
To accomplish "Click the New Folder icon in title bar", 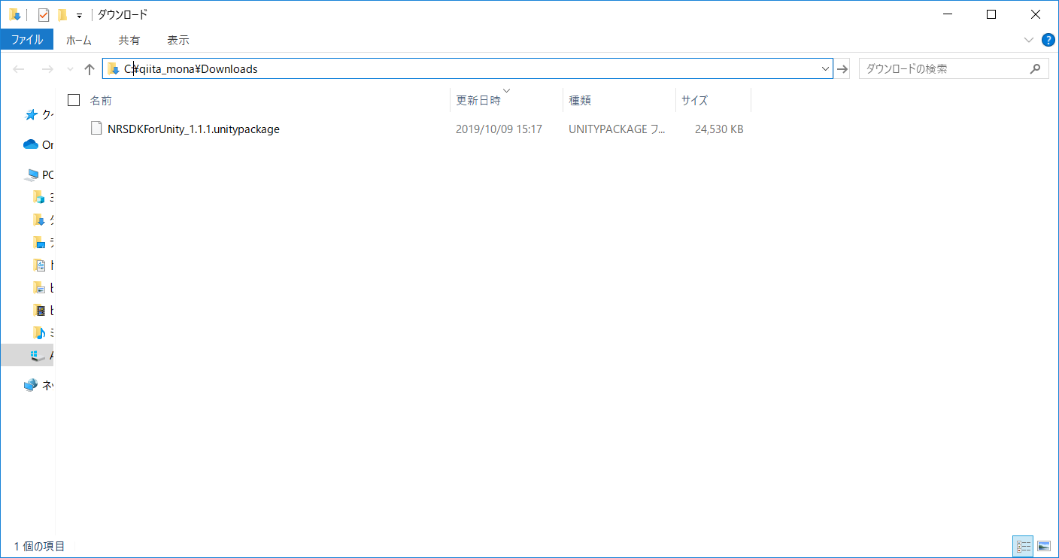I will (62, 14).
